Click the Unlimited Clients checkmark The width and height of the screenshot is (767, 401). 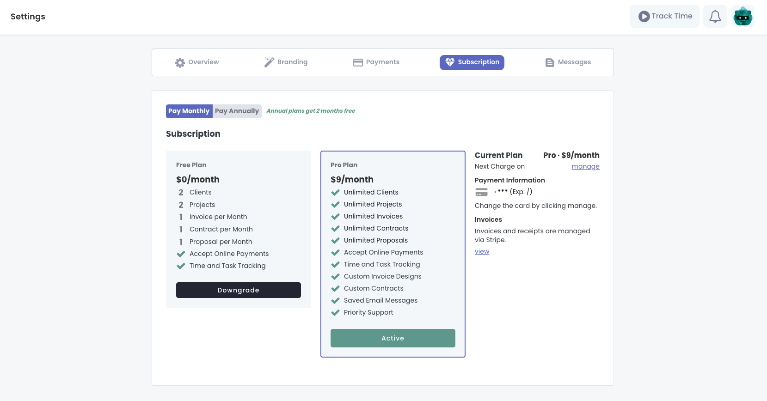pyautogui.click(x=336, y=193)
